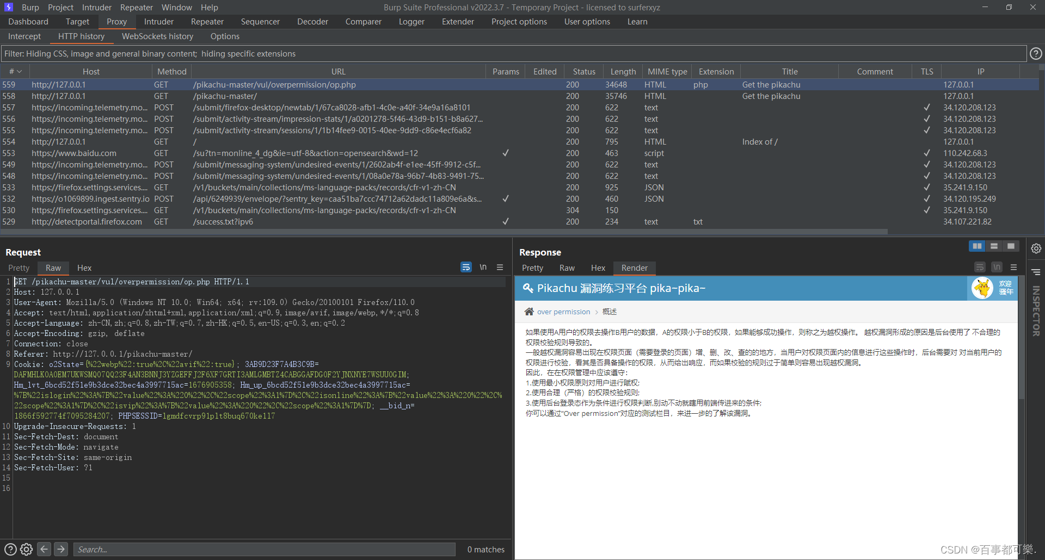Open Response panel hamburger menu
The image size is (1045, 560).
[x=1013, y=267]
